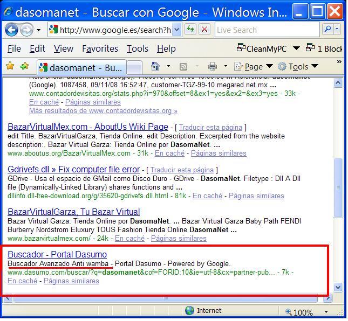Image resolution: width=348 pixels, height=321 pixels.
Task: Open the View menu
Action: pos(63,48)
